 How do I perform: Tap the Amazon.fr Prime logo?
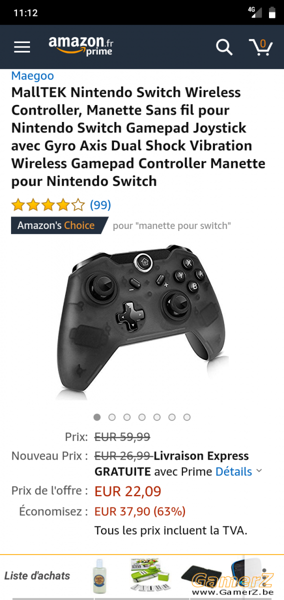[81, 46]
